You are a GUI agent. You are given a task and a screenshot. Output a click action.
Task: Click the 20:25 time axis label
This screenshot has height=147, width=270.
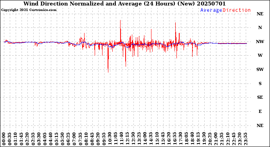coord(210,139)
